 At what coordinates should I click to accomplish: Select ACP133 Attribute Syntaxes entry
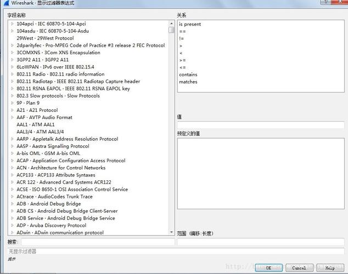coord(56,175)
